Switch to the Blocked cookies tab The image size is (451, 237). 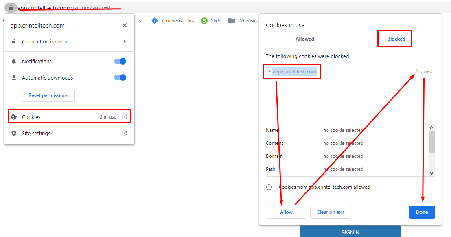click(x=396, y=39)
